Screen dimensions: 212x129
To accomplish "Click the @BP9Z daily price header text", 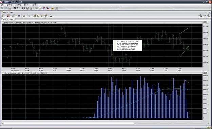I will tap(30, 22).
